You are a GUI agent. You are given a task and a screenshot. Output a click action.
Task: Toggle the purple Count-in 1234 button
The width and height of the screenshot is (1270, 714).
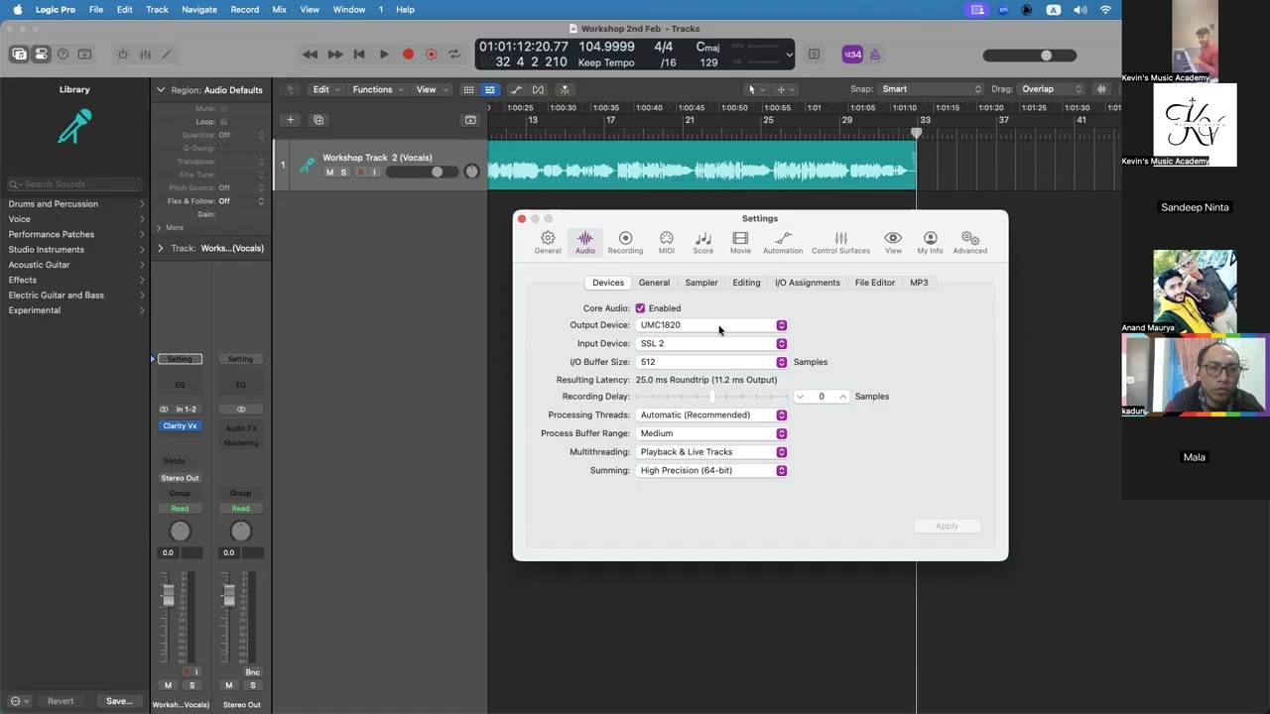(852, 55)
